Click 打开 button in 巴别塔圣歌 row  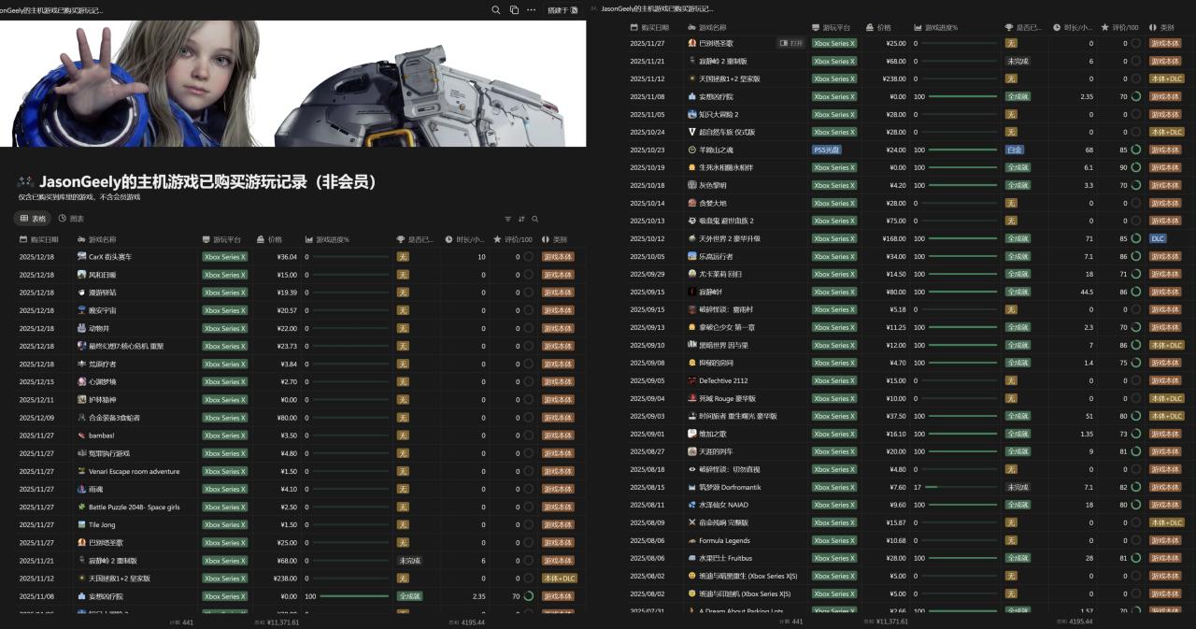point(790,43)
